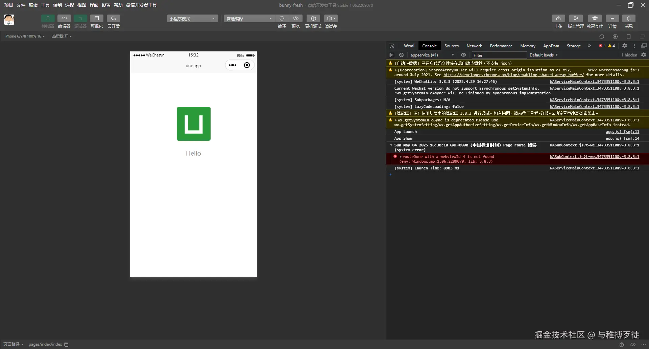649x349 pixels.
Task: Switch to the Network tab
Action: 474,46
